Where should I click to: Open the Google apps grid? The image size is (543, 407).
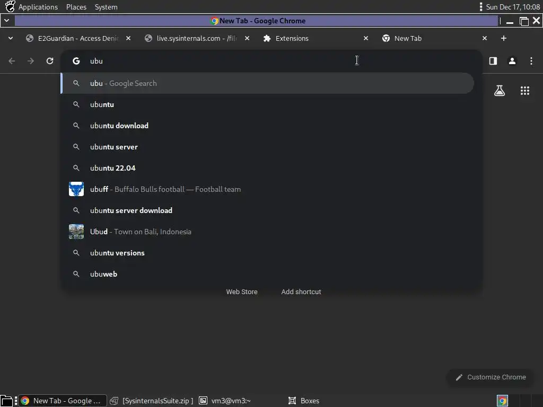click(x=525, y=91)
